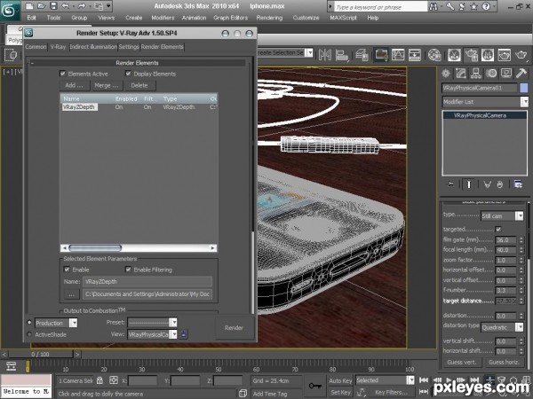The height and width of the screenshot is (399, 533).
Task: Click the Search binoculars icon
Action: [x=434, y=6]
